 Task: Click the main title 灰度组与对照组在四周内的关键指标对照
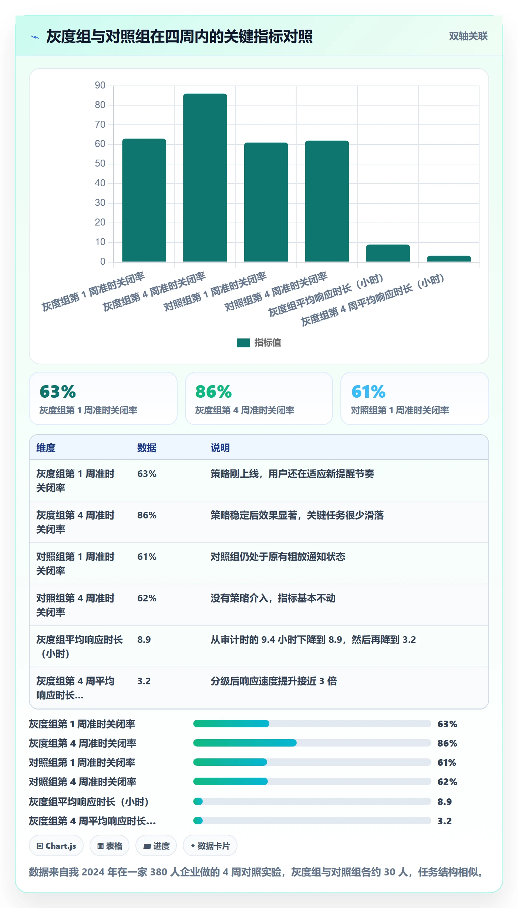point(179,37)
